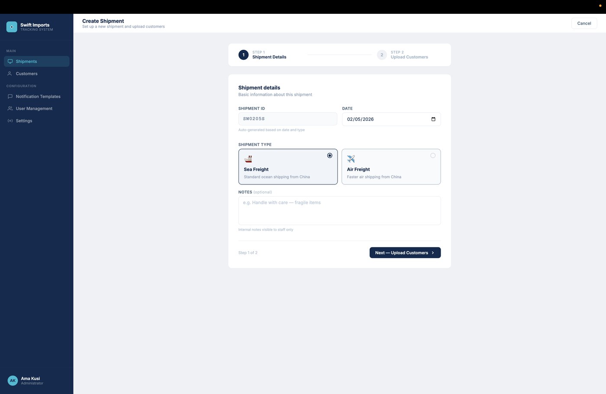Click the 'DATE' field label
Image resolution: width=606 pixels, height=394 pixels.
click(x=347, y=109)
